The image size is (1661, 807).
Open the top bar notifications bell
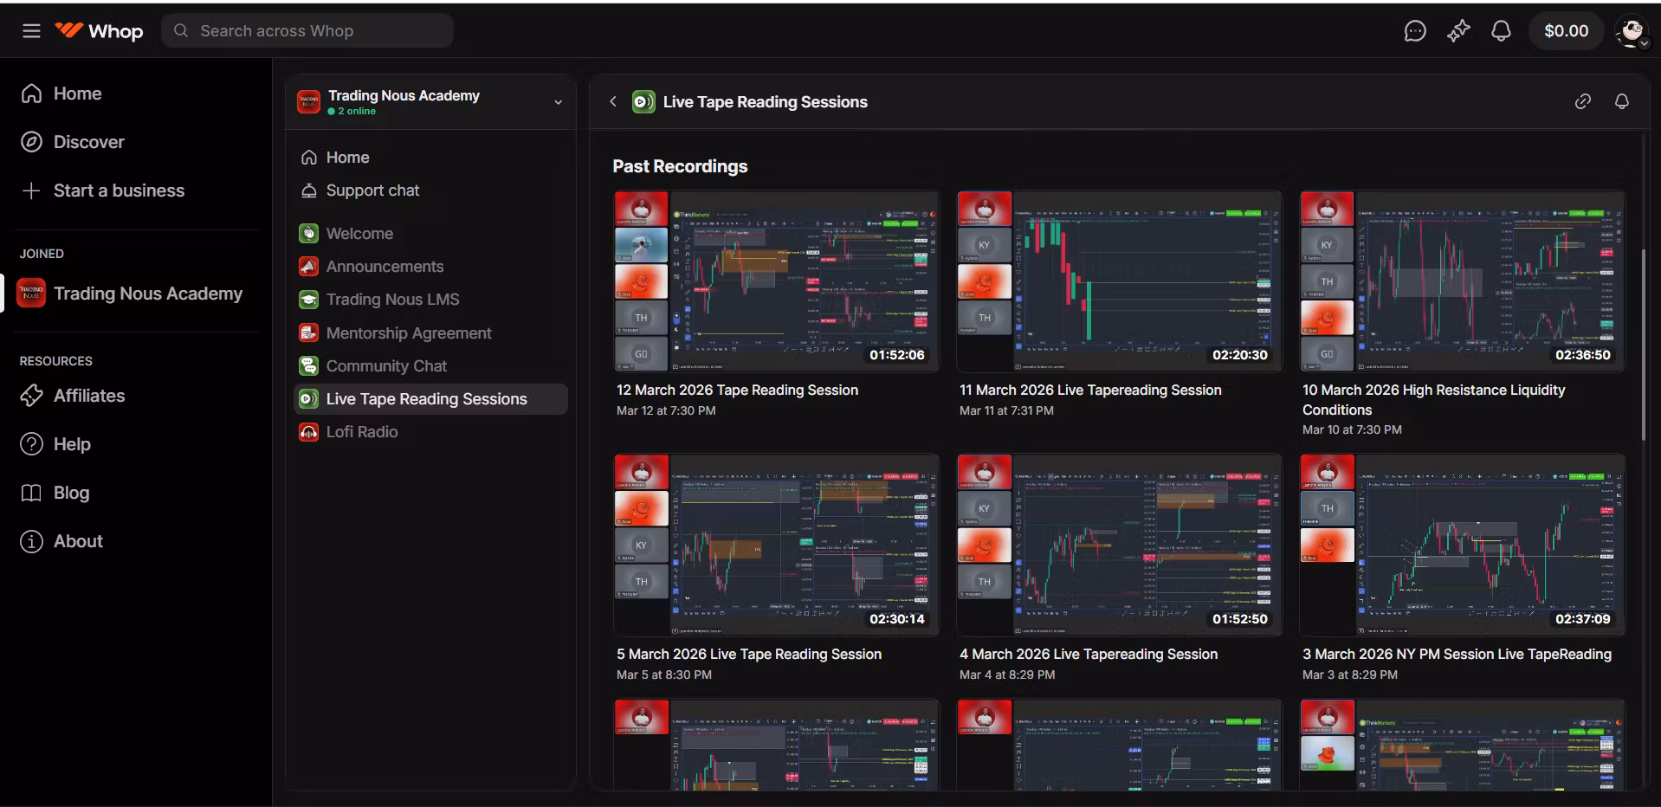[x=1501, y=31]
